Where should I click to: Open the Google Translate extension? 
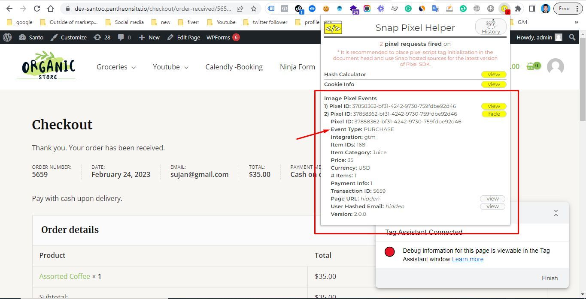point(435,9)
